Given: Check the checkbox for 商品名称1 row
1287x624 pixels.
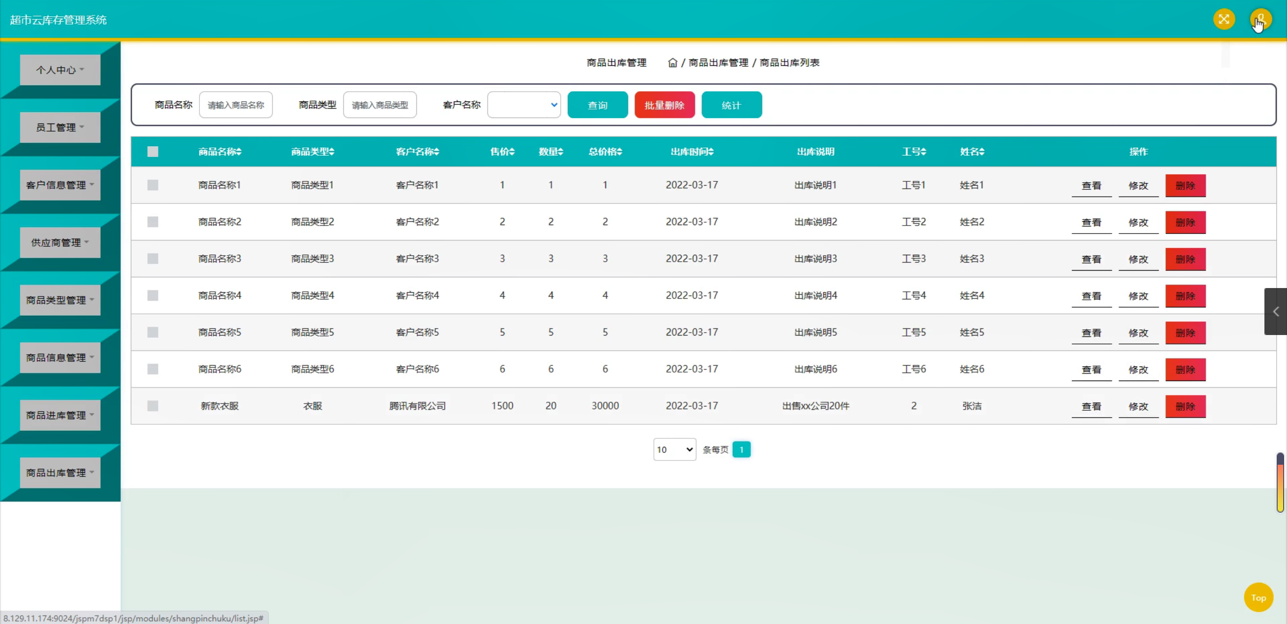Looking at the screenshot, I should (153, 185).
